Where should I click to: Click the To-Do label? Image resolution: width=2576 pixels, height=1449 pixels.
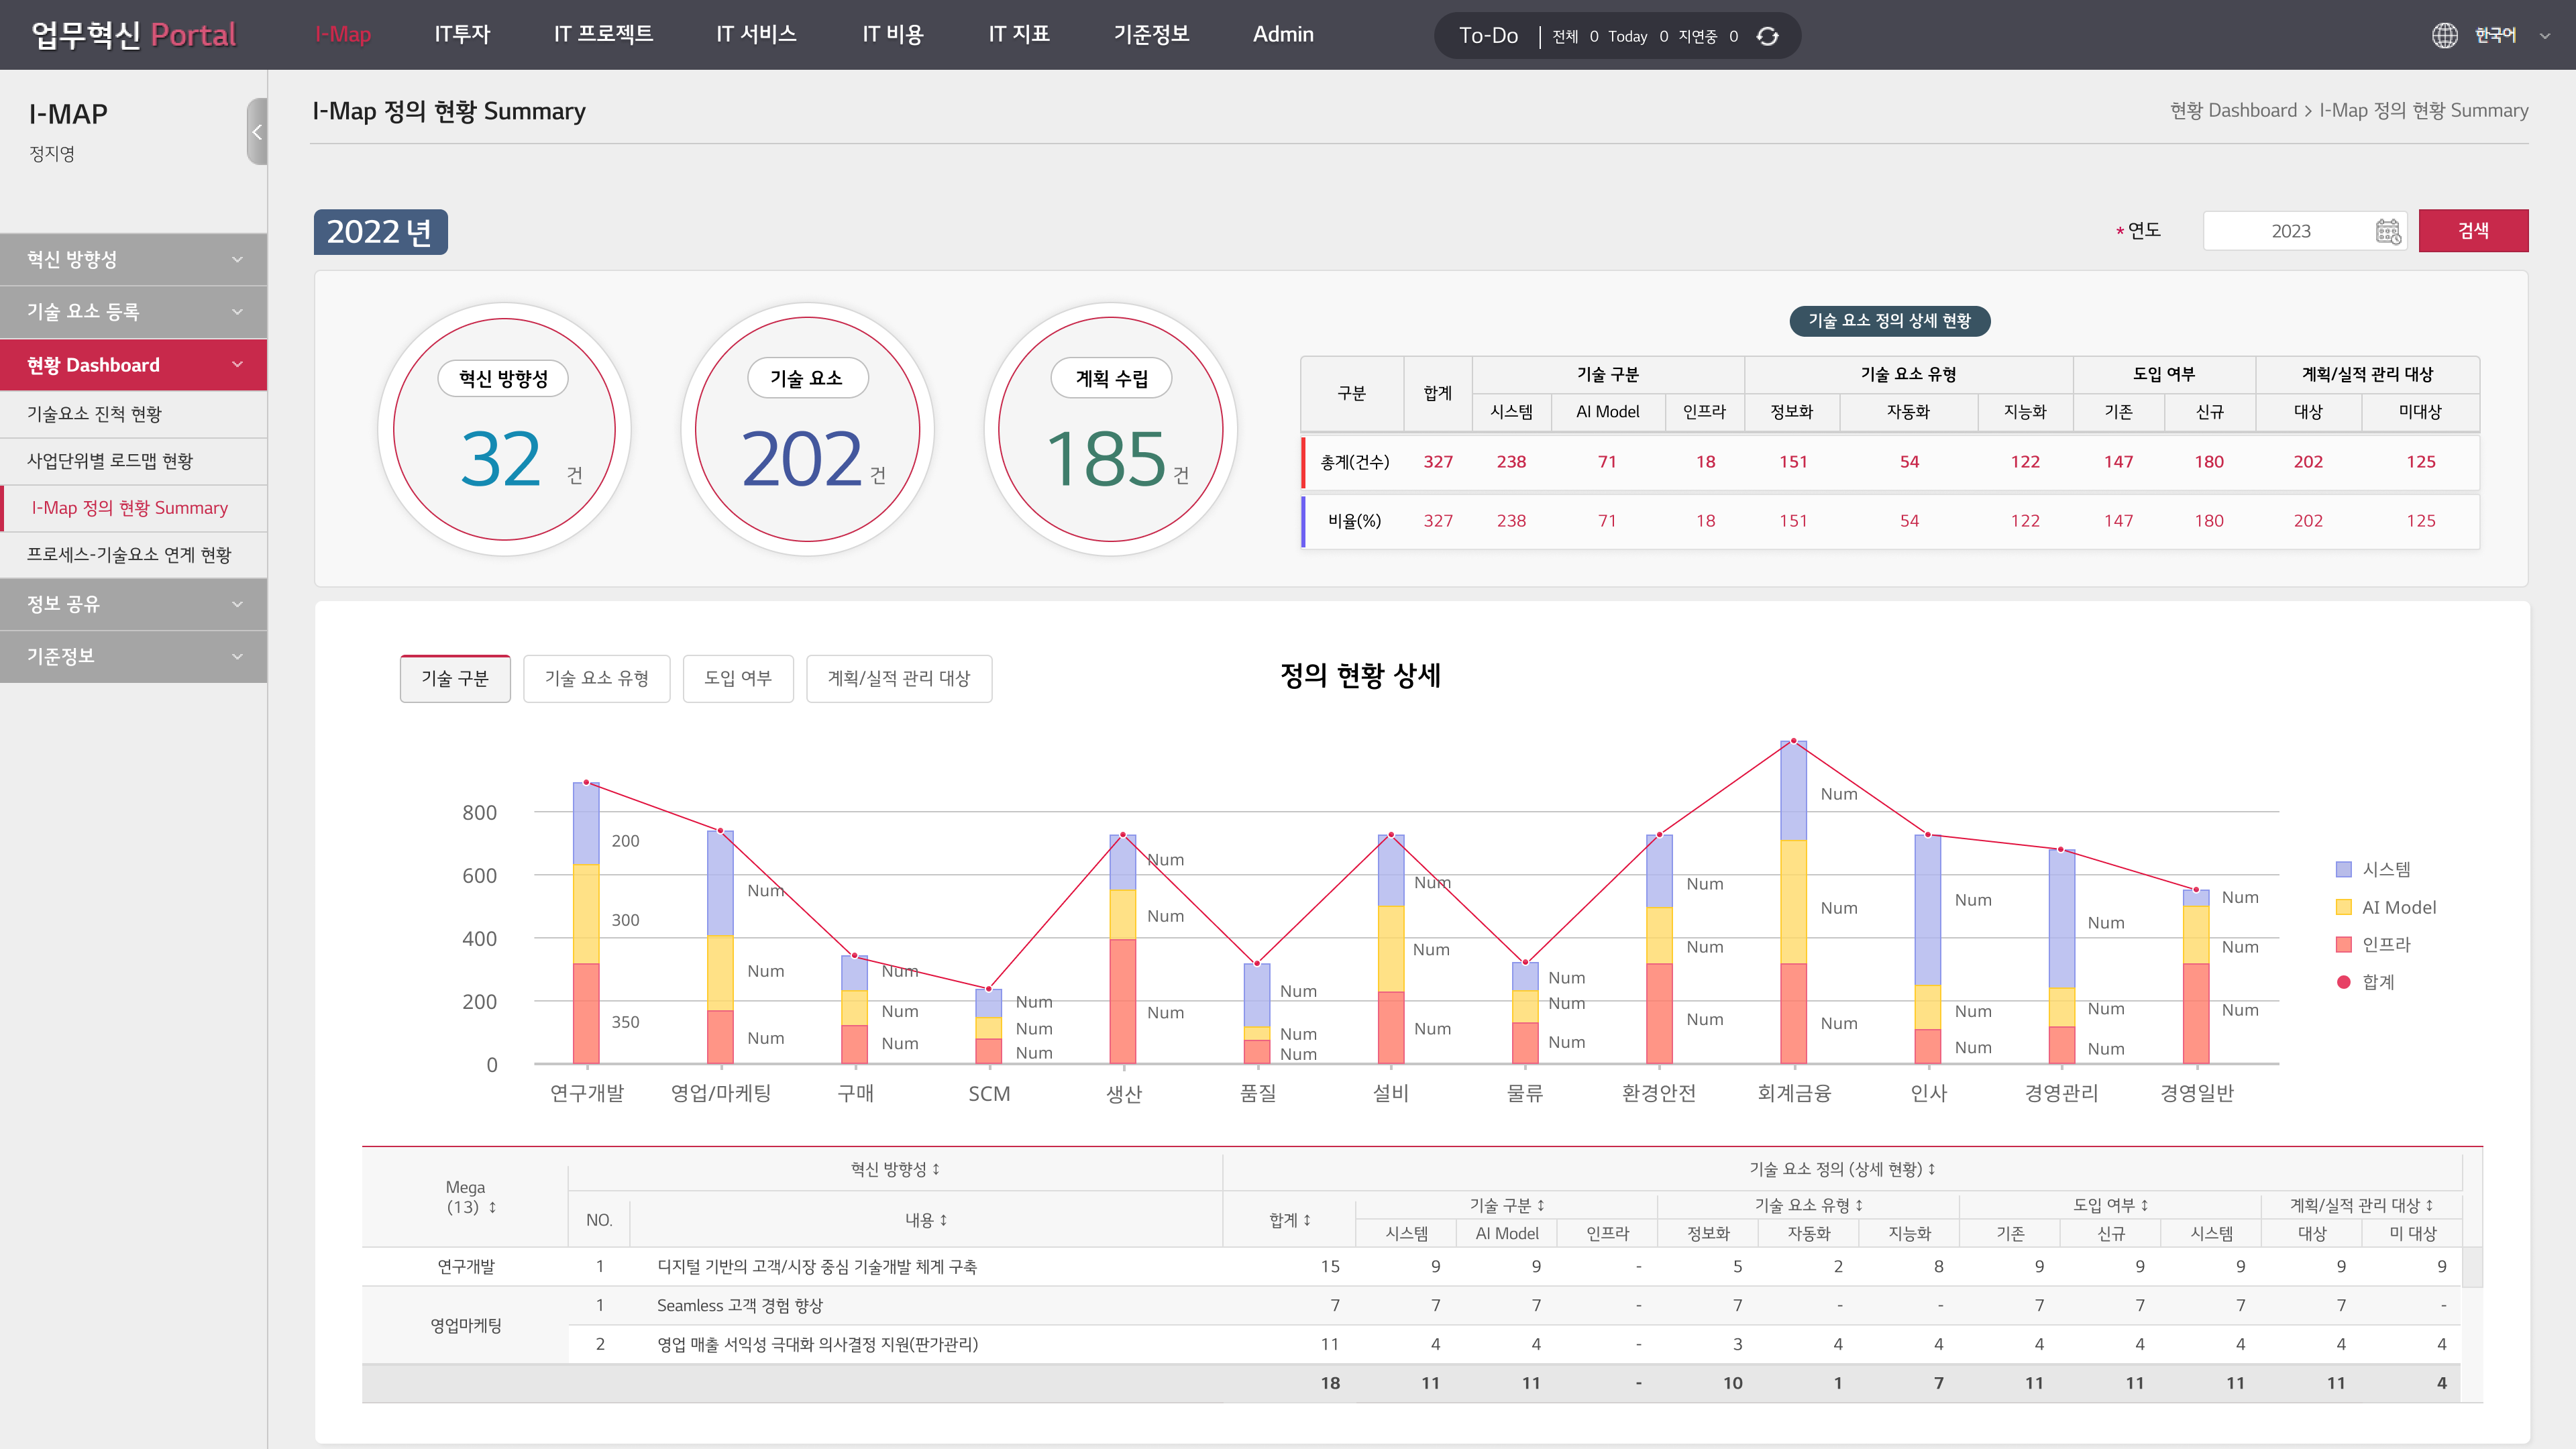pos(1488,35)
